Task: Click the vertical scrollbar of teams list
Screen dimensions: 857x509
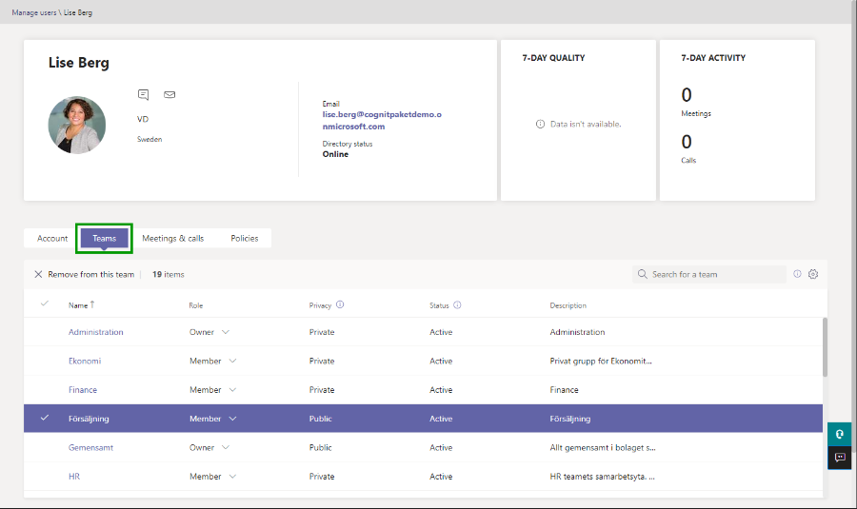Action: tap(824, 347)
